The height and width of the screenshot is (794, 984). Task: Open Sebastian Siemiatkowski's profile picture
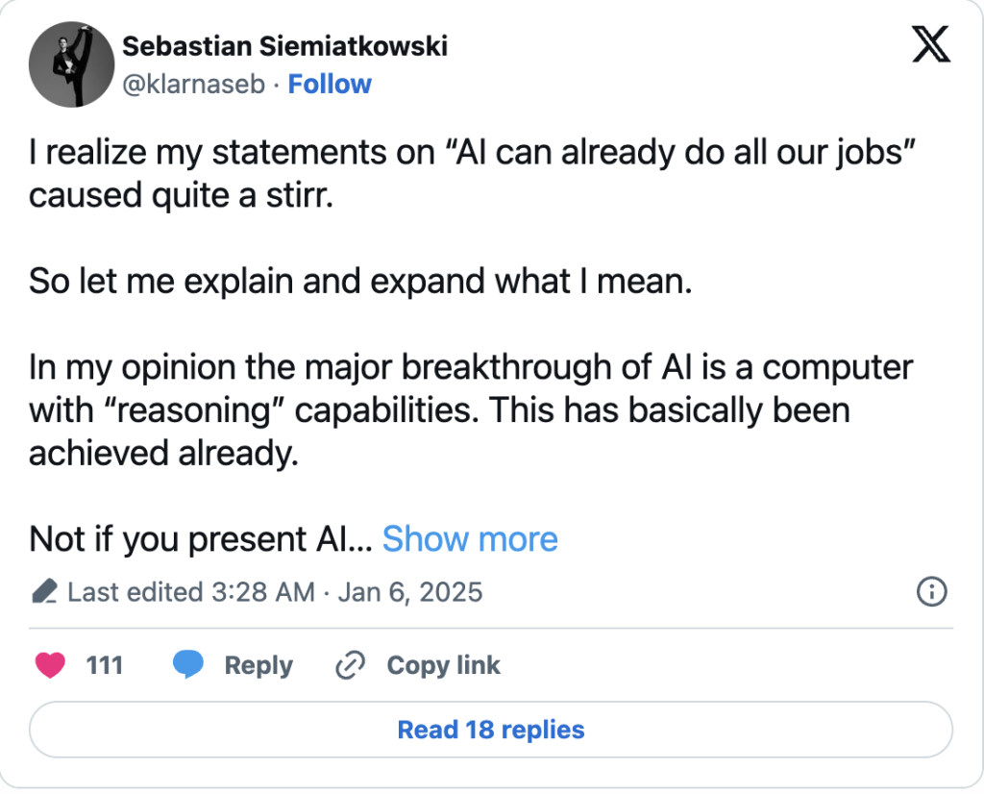click(72, 63)
